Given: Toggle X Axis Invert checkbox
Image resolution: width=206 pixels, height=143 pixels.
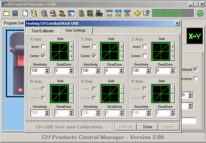Looking at the screenshot, I should [x=43, y=46].
